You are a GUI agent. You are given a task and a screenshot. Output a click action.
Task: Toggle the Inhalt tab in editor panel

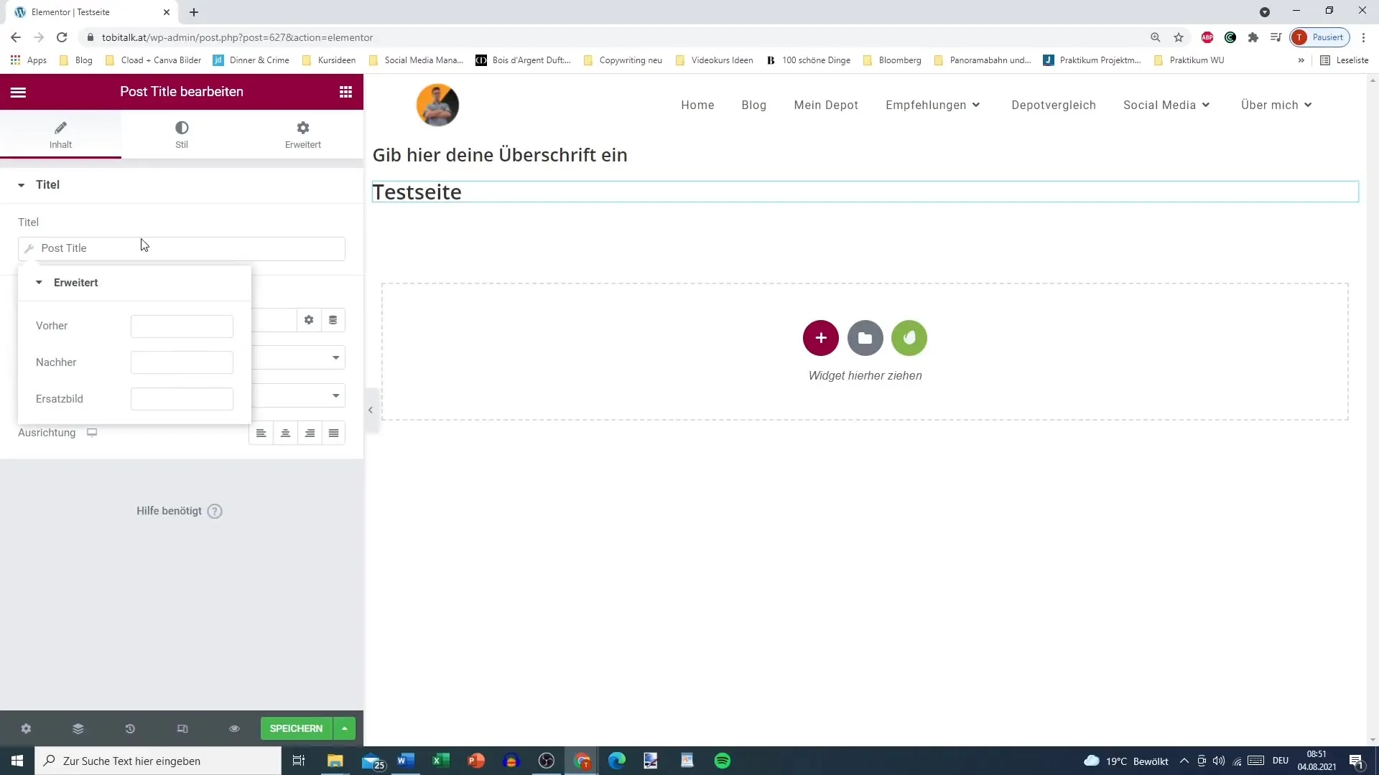click(x=60, y=133)
